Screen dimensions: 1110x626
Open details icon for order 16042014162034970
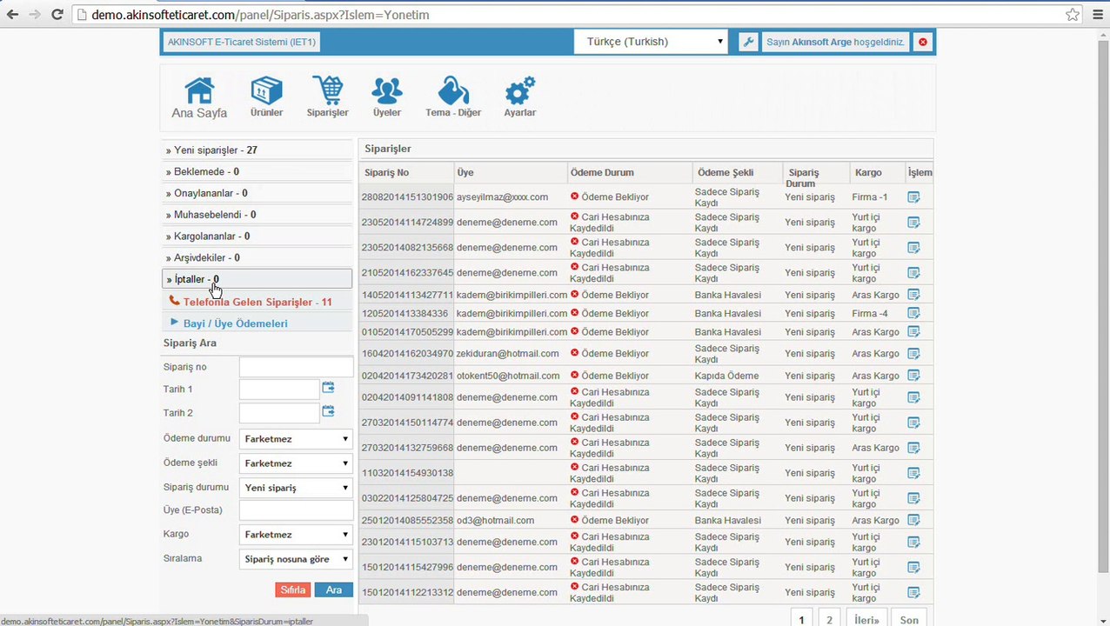point(913,354)
